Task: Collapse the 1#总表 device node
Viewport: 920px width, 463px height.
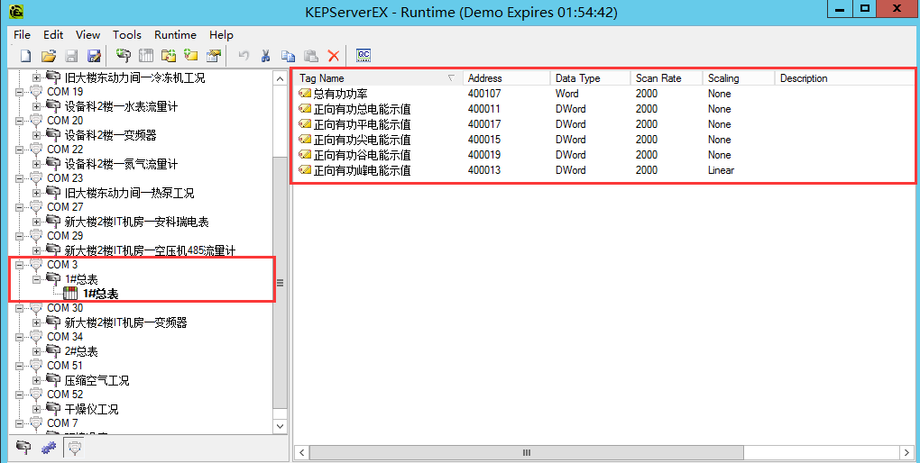Action: [36, 279]
